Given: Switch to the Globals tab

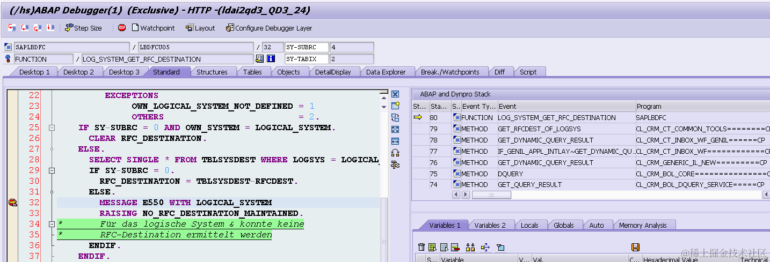Looking at the screenshot, I should pos(564,225).
